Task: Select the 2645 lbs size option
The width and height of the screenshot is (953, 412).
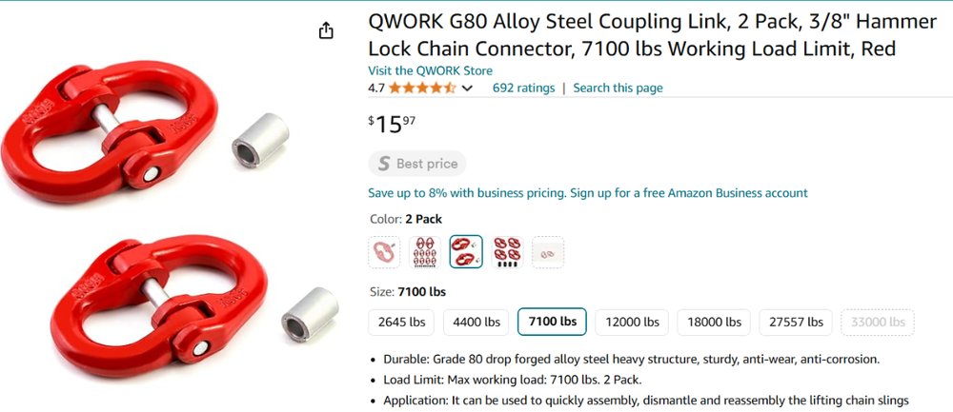Action: (401, 322)
